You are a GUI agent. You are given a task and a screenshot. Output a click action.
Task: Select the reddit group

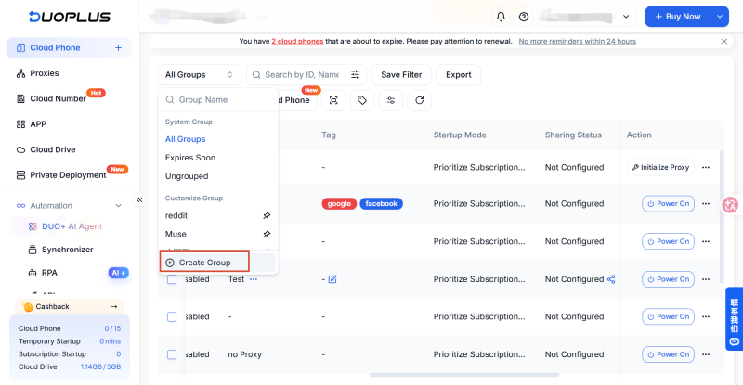pyautogui.click(x=176, y=215)
